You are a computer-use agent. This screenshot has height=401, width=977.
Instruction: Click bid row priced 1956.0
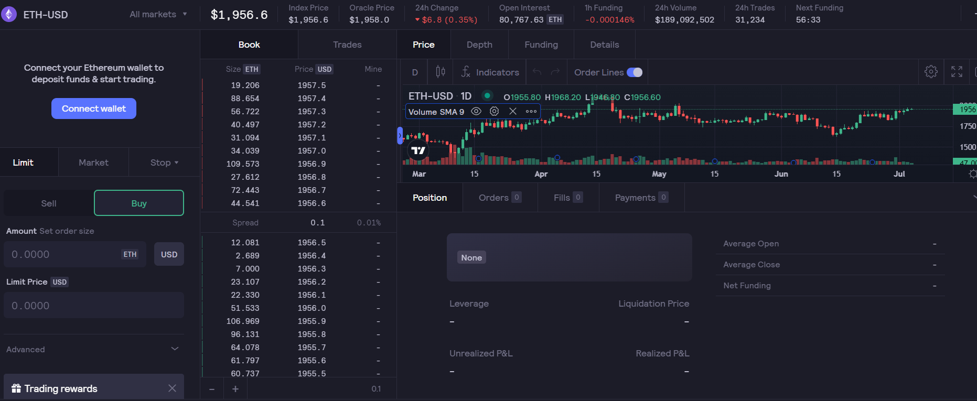pyautogui.click(x=299, y=308)
